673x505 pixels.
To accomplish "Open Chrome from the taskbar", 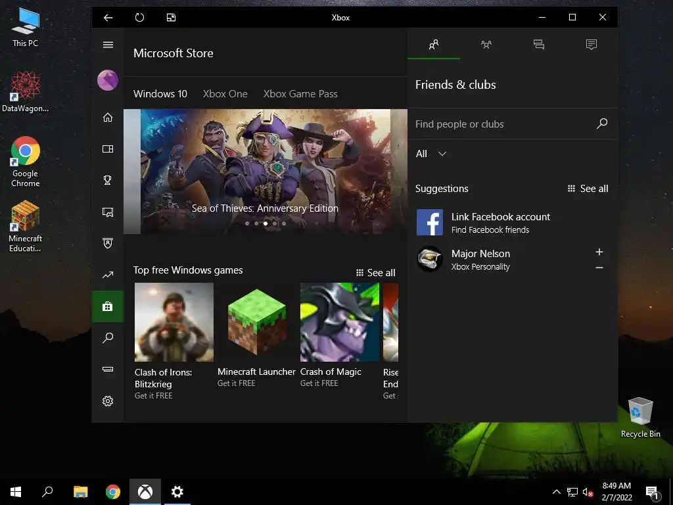I will pyautogui.click(x=112, y=492).
